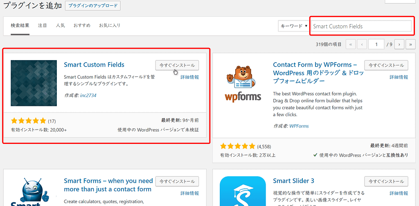Click 使用中の WordPress バージョンで未検証 text
The width and height of the screenshot is (419, 206).
158,130
